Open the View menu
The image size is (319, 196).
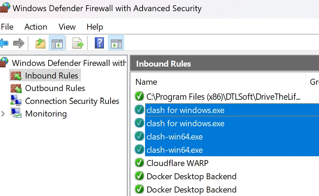(67, 27)
